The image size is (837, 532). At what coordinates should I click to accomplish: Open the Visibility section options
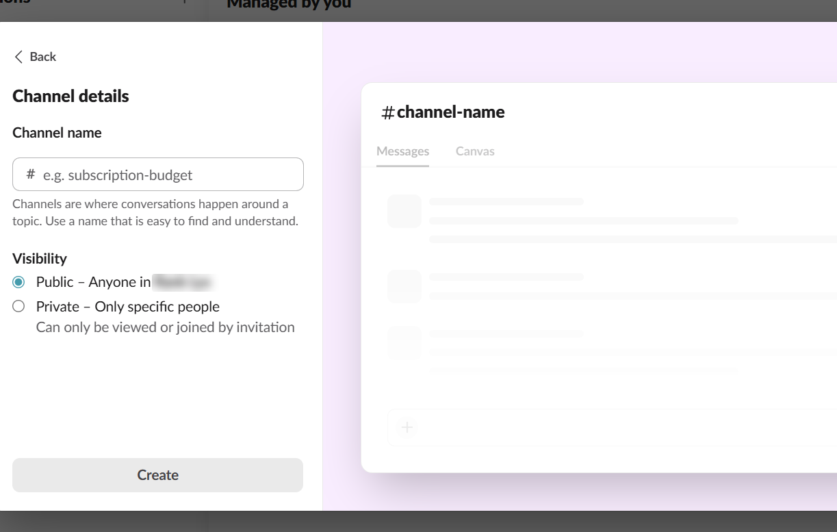click(x=39, y=259)
